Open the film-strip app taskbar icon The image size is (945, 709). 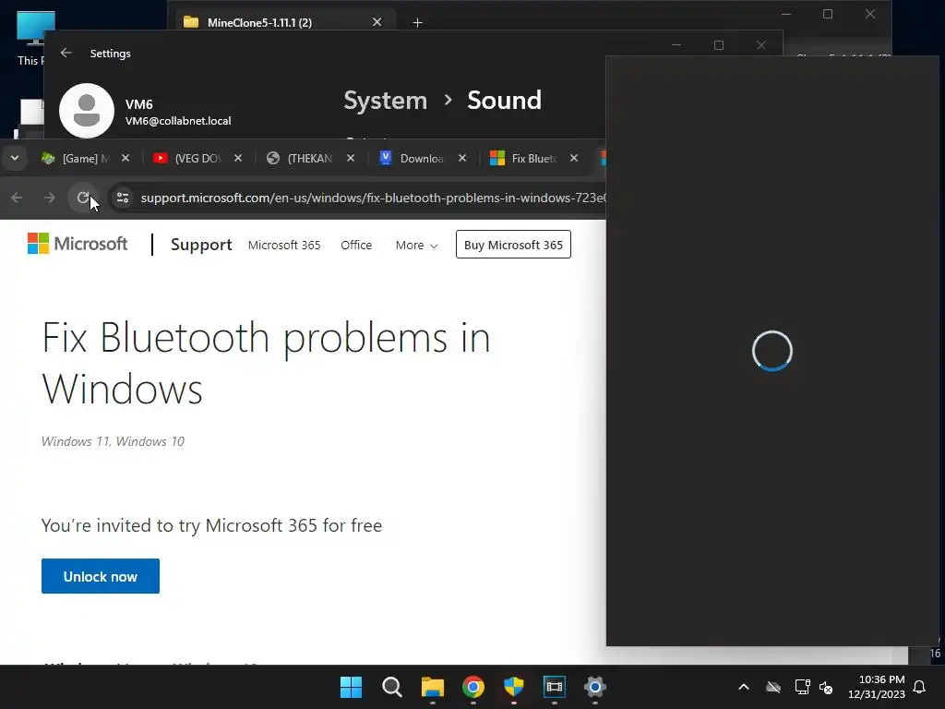[x=555, y=687]
